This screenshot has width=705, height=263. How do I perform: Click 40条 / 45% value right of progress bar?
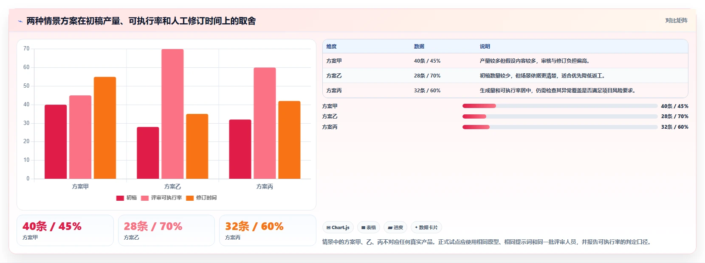point(674,106)
